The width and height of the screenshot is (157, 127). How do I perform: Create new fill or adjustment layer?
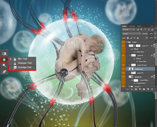coord(140,89)
